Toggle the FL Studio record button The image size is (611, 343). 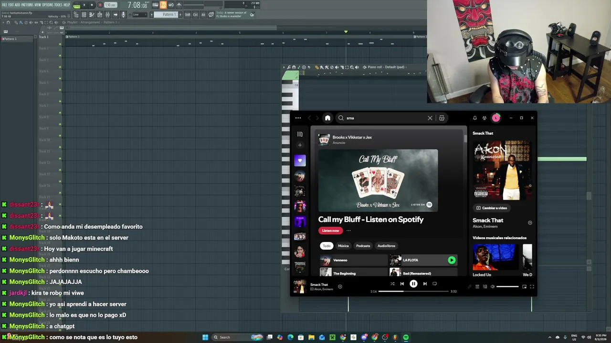[x=100, y=5]
